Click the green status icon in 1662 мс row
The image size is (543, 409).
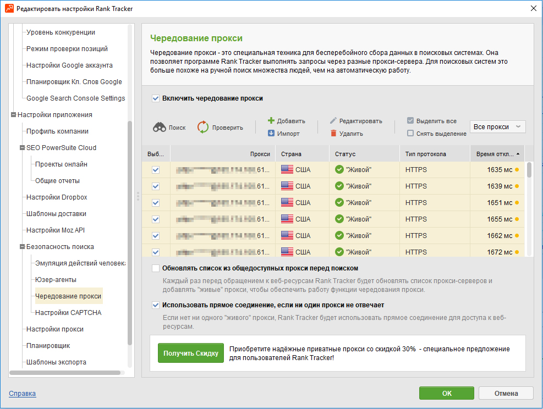339,236
